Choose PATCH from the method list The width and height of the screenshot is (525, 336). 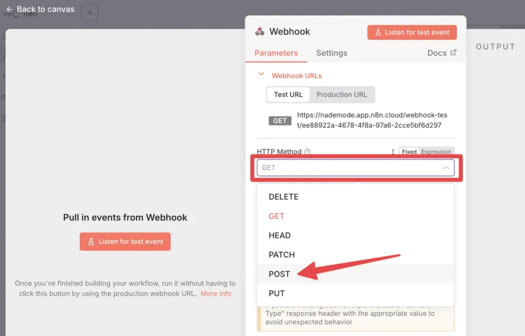click(356, 255)
